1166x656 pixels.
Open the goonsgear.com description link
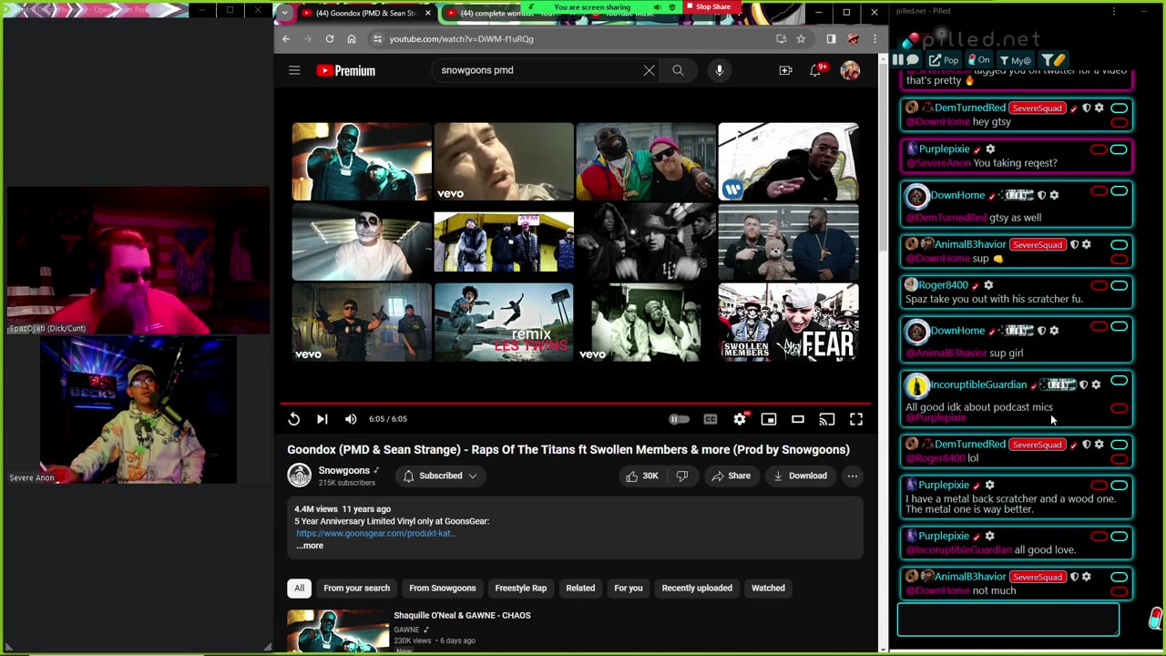pyautogui.click(x=375, y=533)
